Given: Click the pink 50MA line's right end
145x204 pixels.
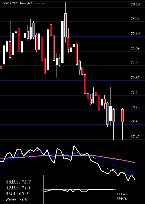Looking at the screenshot, I should click(135, 162).
